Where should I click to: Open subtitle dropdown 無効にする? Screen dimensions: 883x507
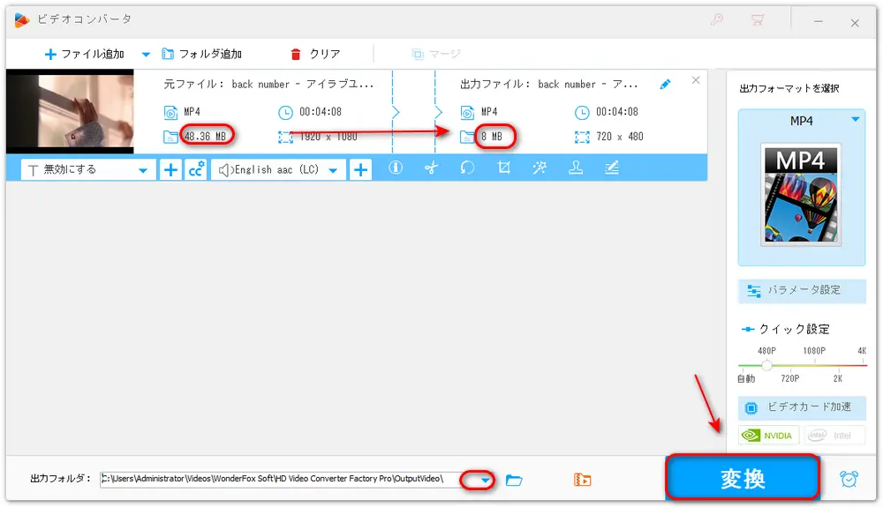(x=88, y=170)
